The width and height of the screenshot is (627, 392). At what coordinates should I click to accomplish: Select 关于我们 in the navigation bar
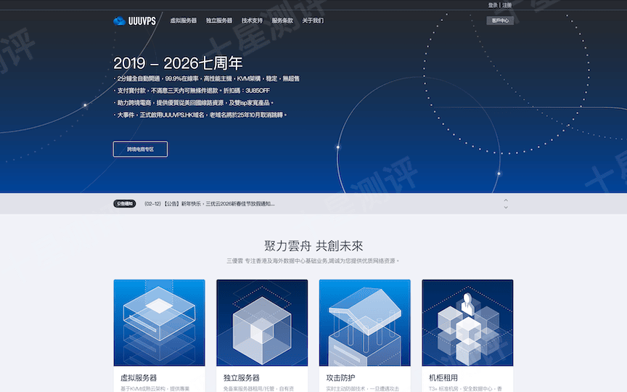coord(313,21)
